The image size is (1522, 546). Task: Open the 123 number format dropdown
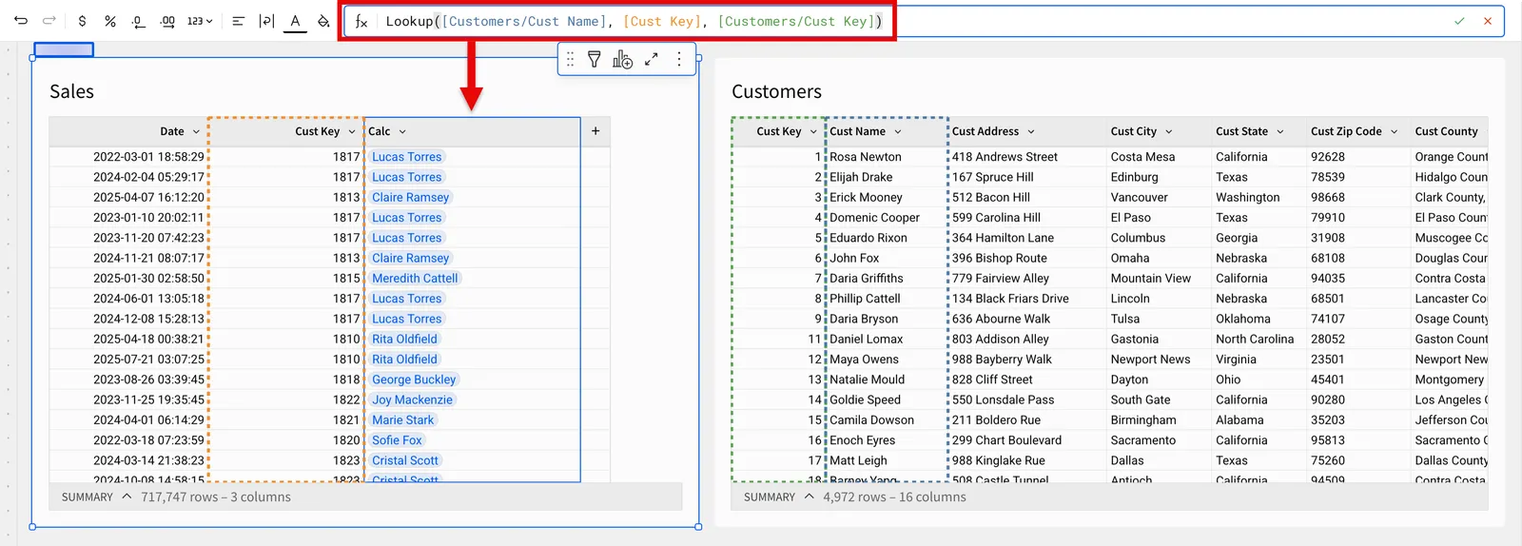200,21
